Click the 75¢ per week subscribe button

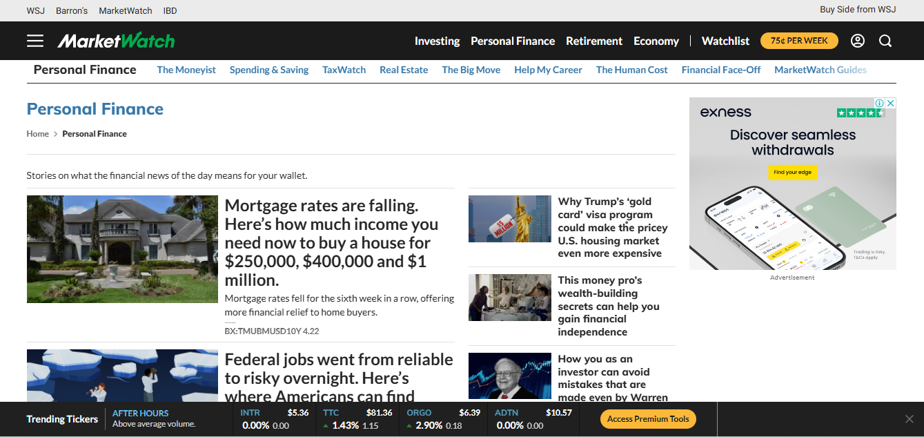point(799,41)
